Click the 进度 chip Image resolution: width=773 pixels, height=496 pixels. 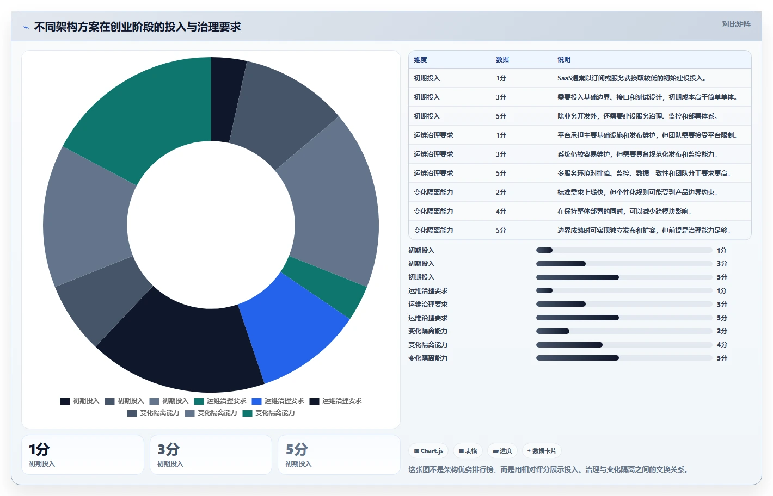click(x=502, y=451)
